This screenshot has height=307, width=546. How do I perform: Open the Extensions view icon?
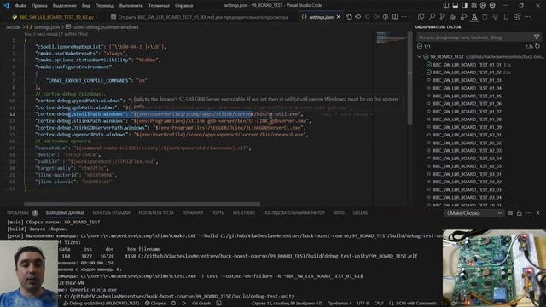click(517, 17)
